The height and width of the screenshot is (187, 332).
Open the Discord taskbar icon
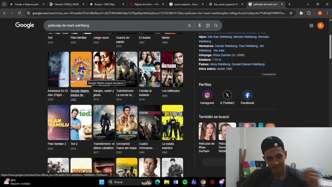pyautogui.click(x=222, y=182)
